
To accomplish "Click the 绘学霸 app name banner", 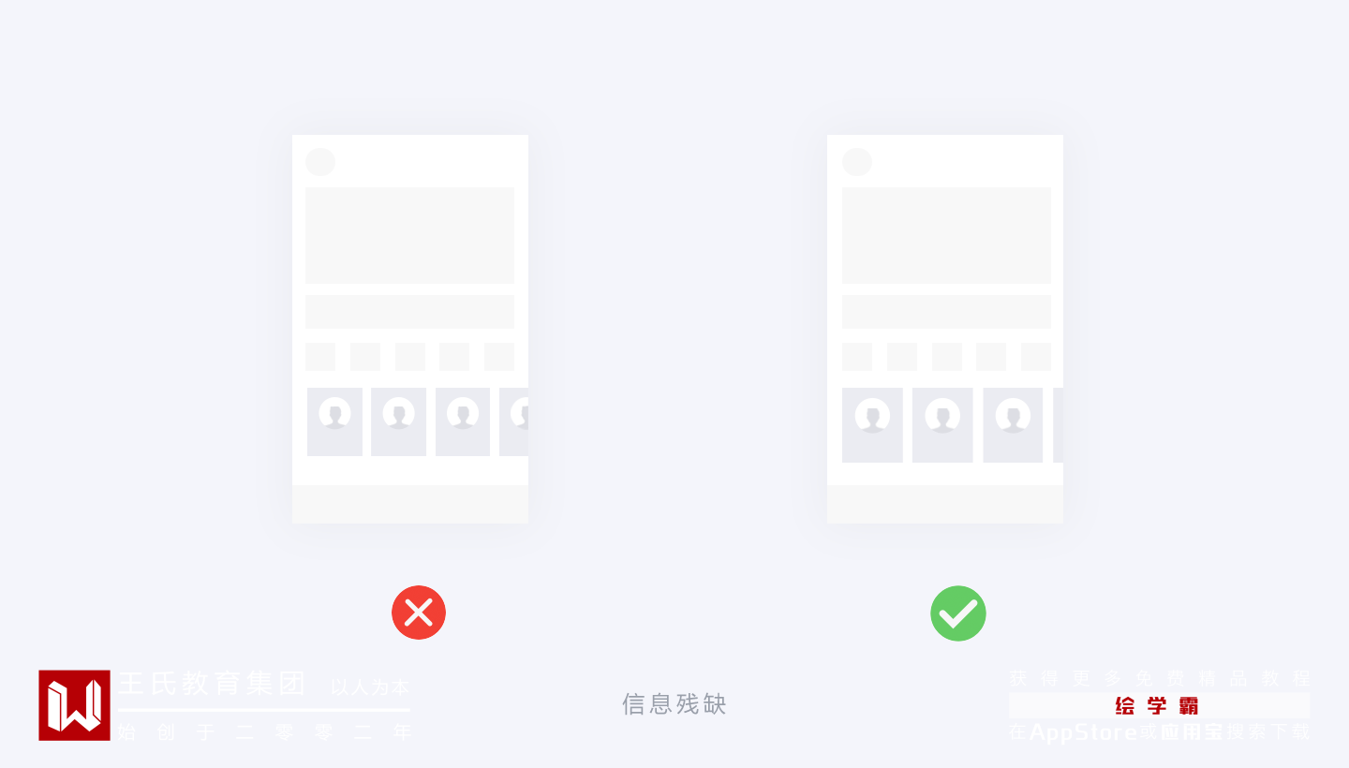I will 1159,706.
